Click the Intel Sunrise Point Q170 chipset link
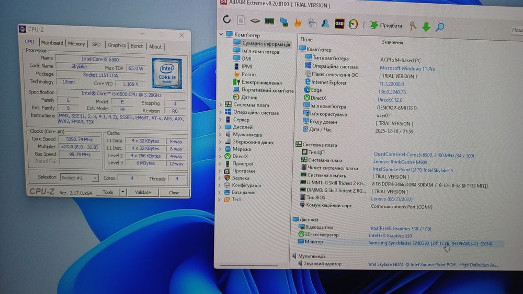Image resolution: width=523 pixels, height=294 pixels. point(413,170)
